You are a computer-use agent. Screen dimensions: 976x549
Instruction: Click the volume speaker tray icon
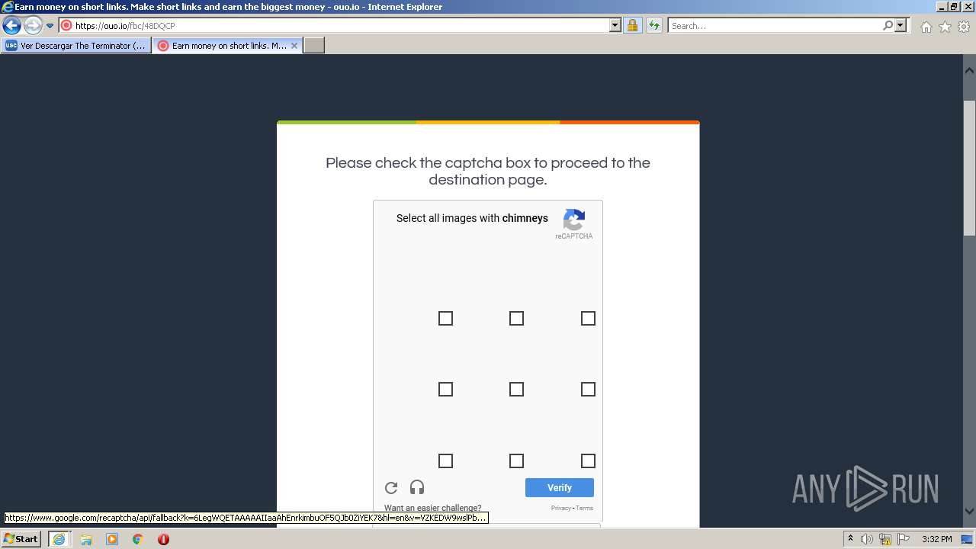pos(867,539)
